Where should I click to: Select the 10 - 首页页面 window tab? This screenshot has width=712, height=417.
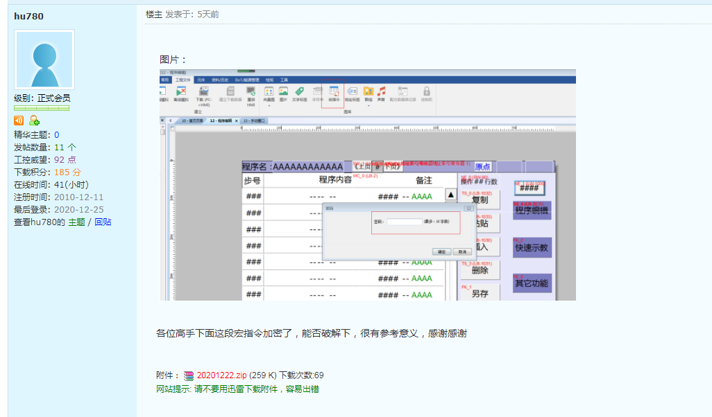pos(192,121)
